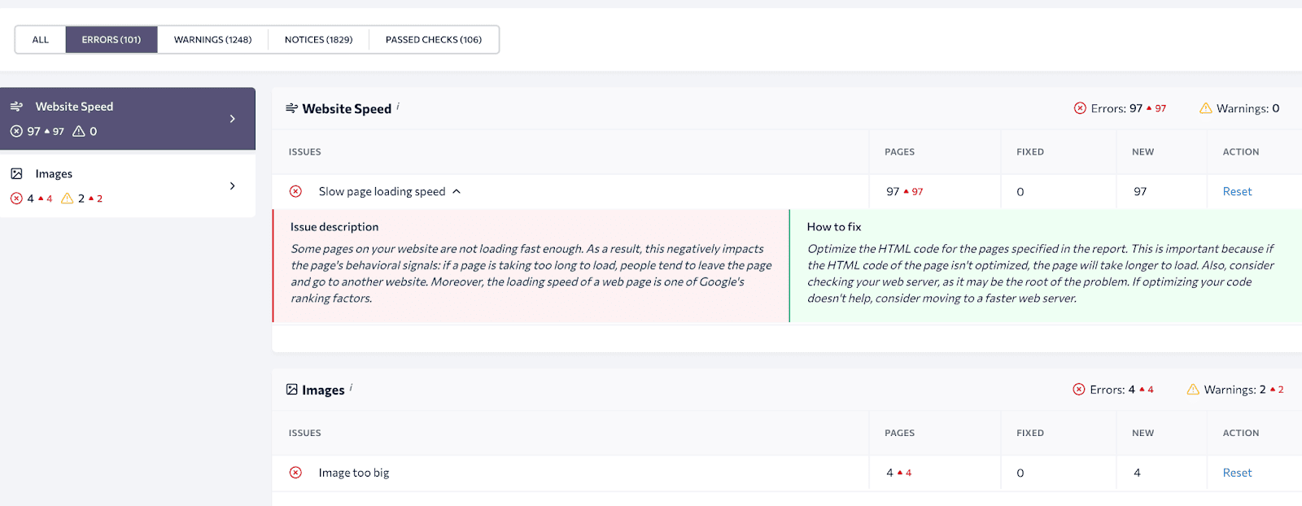Reset the Image too big issue
The width and height of the screenshot is (1302, 506).
point(1237,473)
